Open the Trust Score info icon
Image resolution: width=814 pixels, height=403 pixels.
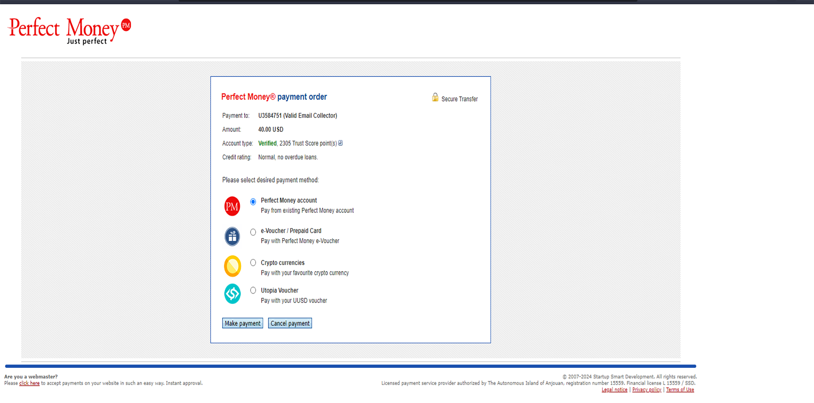point(340,143)
